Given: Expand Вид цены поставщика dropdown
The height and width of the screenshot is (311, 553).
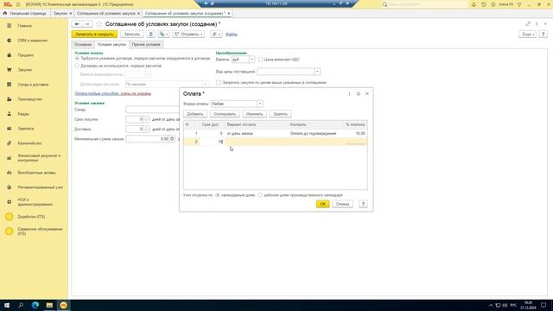Looking at the screenshot, I should click(317, 72).
